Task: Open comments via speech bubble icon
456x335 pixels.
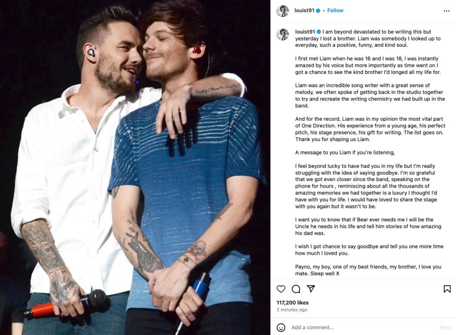Action: [296, 289]
